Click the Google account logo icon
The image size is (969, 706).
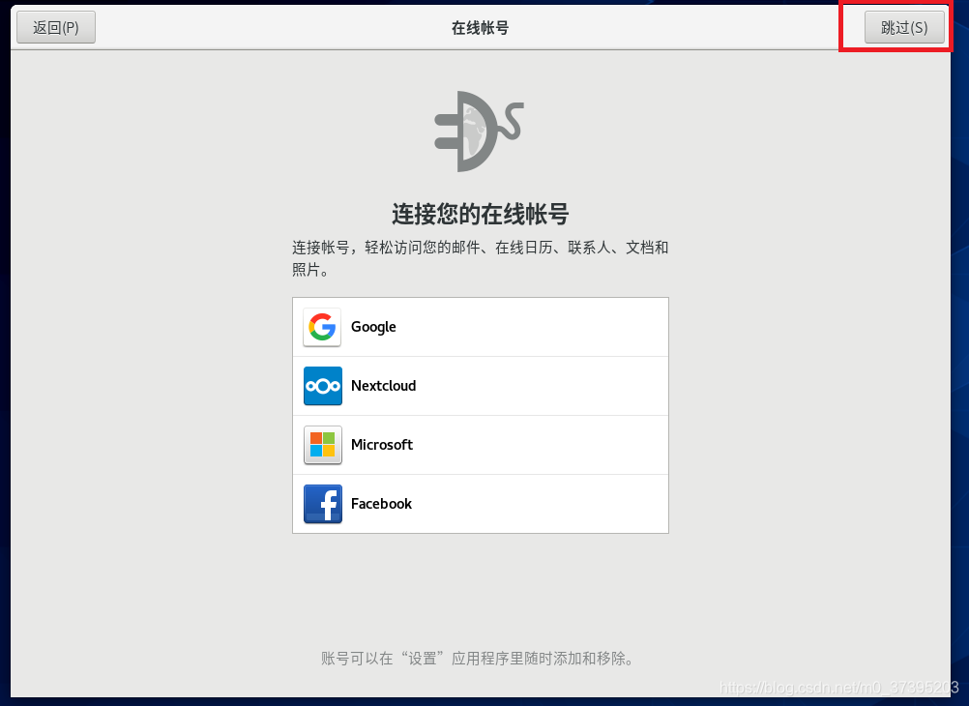(x=322, y=327)
